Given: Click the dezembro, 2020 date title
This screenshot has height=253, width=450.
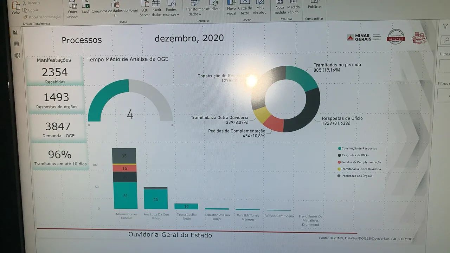Looking at the screenshot, I should [x=189, y=38].
